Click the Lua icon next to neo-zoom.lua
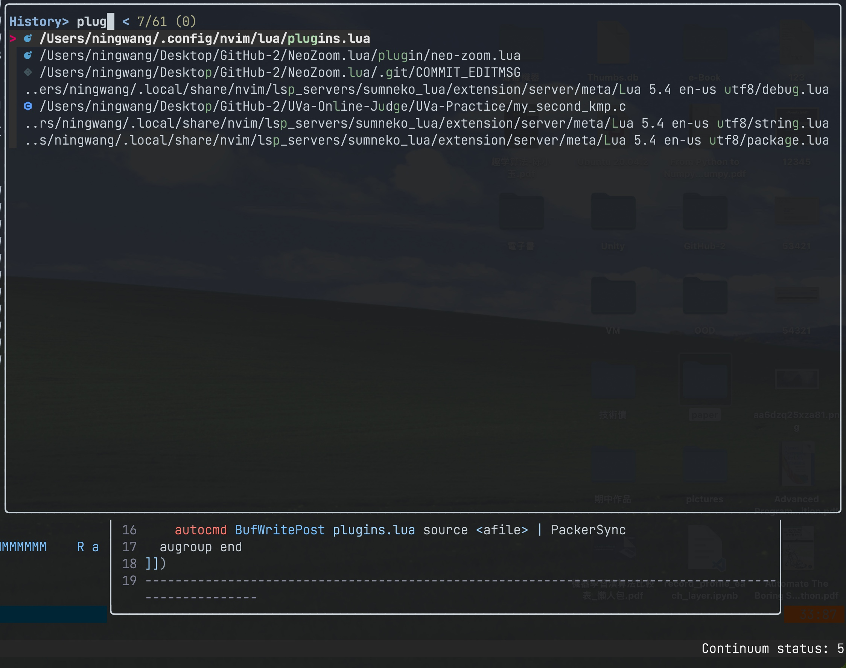This screenshot has width=846, height=668. click(x=27, y=55)
